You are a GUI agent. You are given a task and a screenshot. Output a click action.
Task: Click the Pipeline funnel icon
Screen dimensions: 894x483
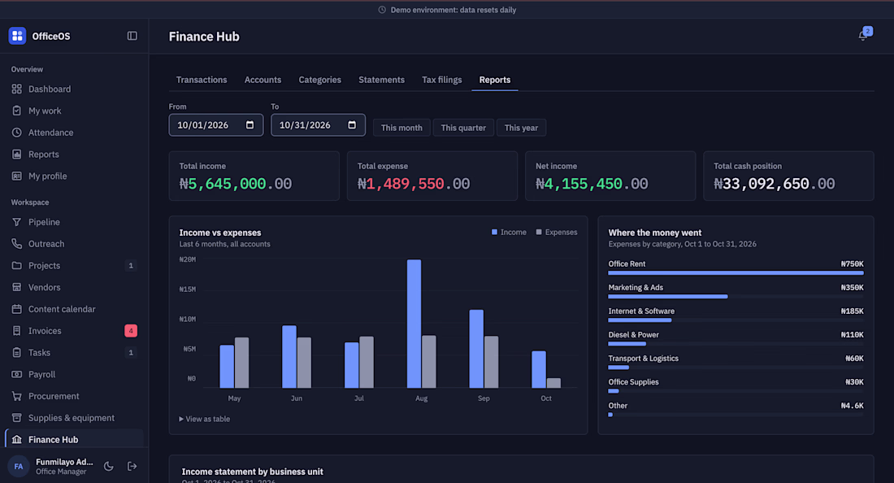click(x=16, y=222)
